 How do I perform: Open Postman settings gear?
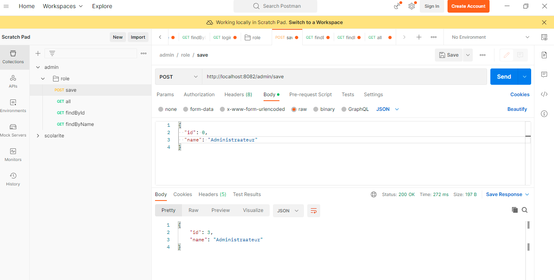click(412, 6)
